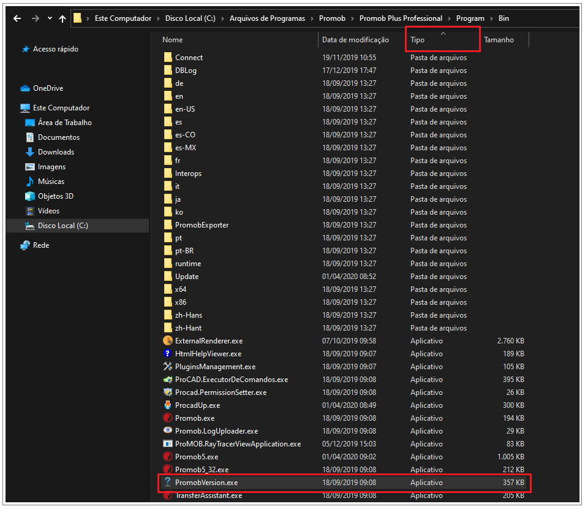Open Promob breadcrumb segment

coord(332,18)
